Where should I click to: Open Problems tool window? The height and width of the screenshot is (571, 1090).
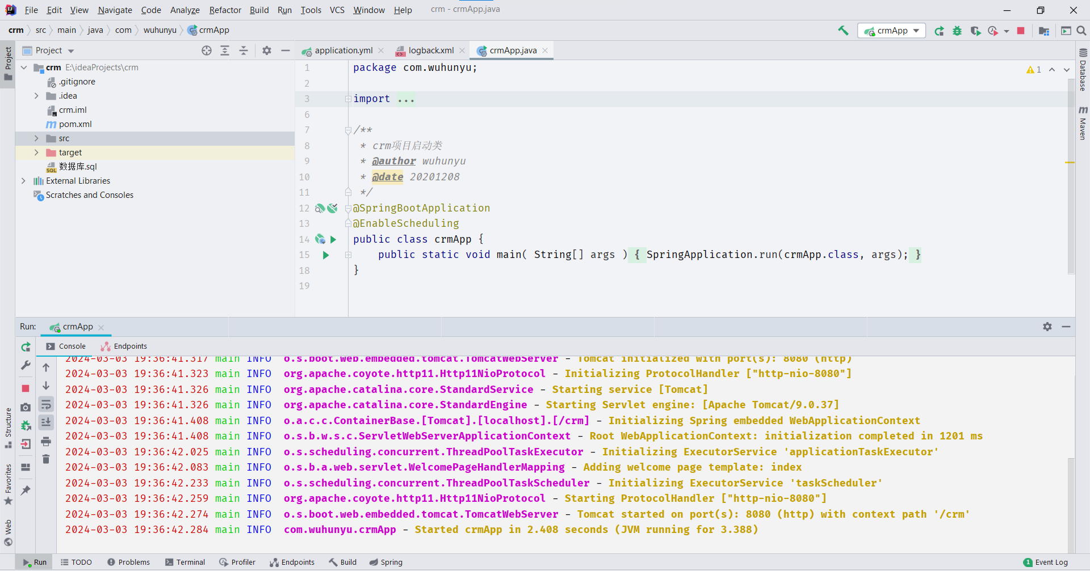[x=128, y=562]
